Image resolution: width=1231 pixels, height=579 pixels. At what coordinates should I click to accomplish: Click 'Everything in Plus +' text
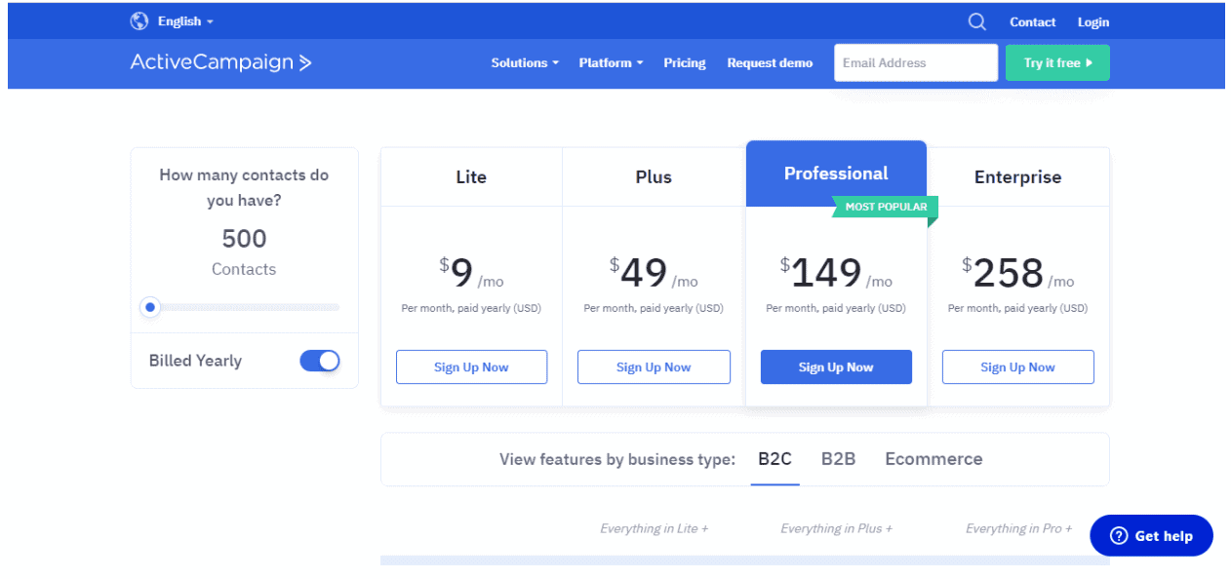click(836, 528)
